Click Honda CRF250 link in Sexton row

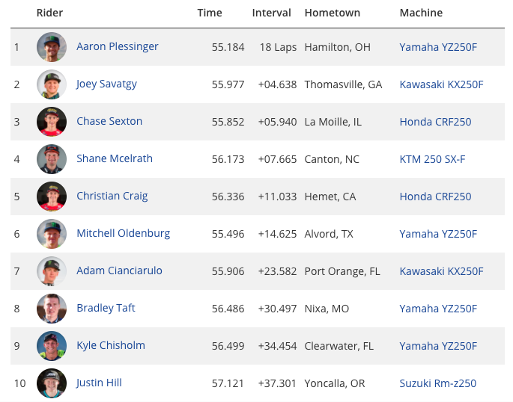[435, 122]
